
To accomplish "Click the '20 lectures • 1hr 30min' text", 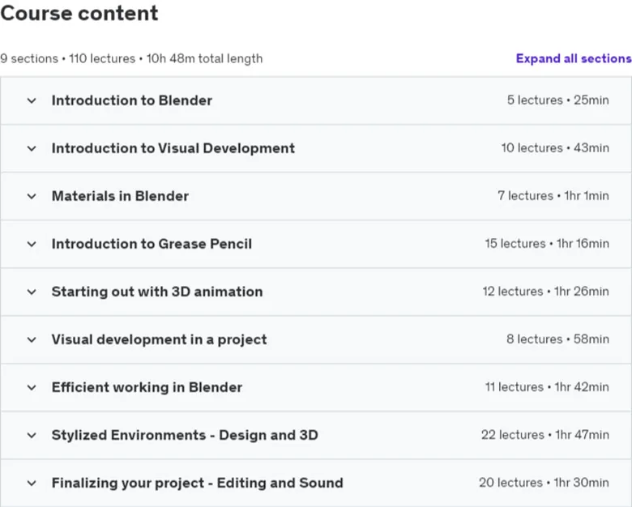I will tap(544, 483).
